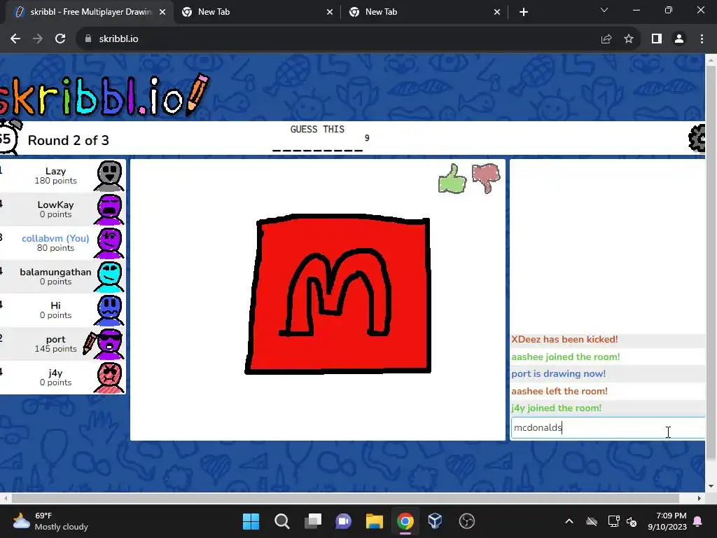Click collabvm (You) avatar

(x=109, y=243)
